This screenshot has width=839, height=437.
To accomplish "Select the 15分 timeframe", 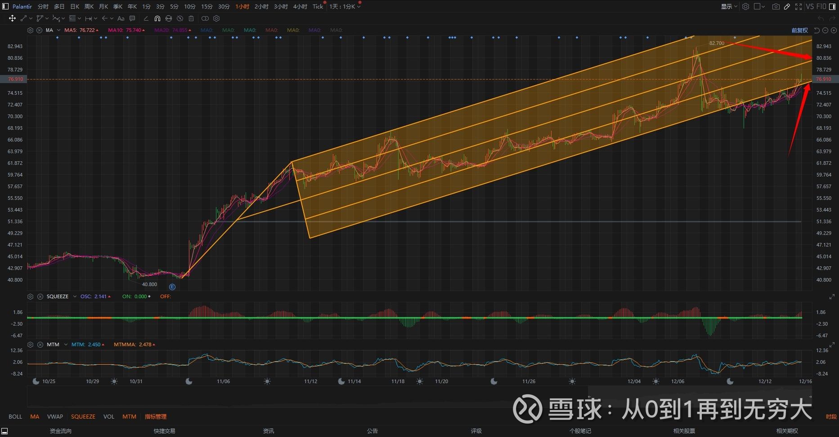I will point(206,6).
